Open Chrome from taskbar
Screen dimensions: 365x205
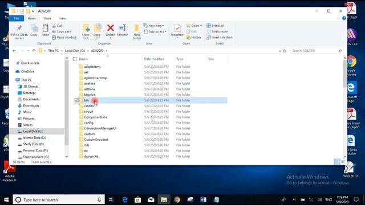point(177,200)
